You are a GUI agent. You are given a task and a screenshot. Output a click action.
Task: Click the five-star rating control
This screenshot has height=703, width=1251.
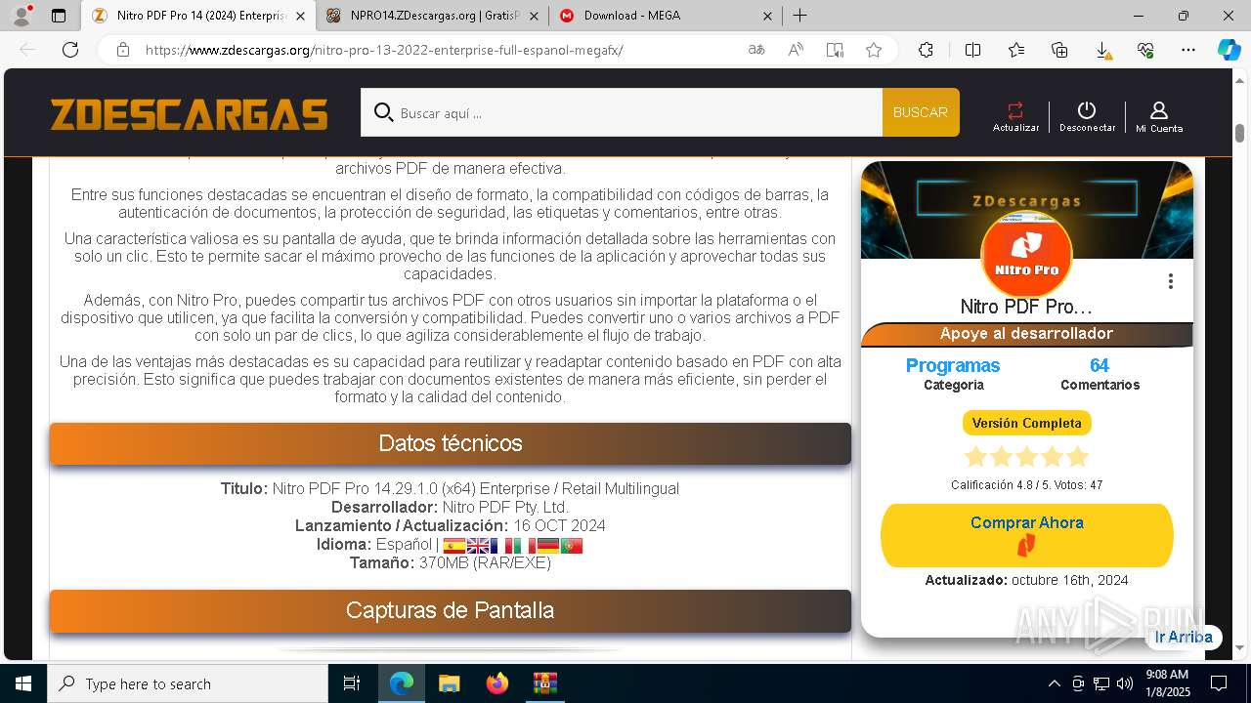click(1026, 457)
